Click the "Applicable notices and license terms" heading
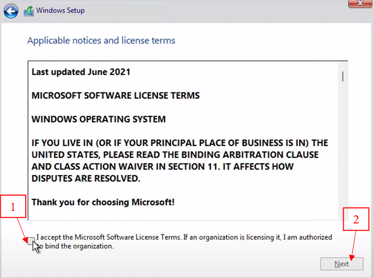The width and height of the screenshot is (374, 278). [x=101, y=40]
